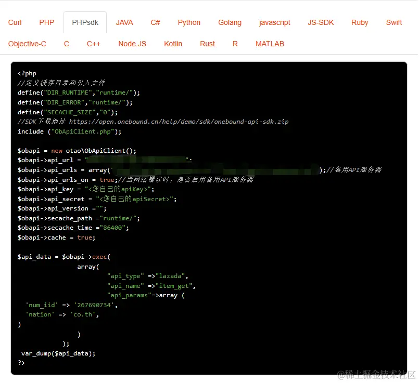Click the define DIR_RUNTIME line
This screenshot has height=383, width=419.
[79, 93]
